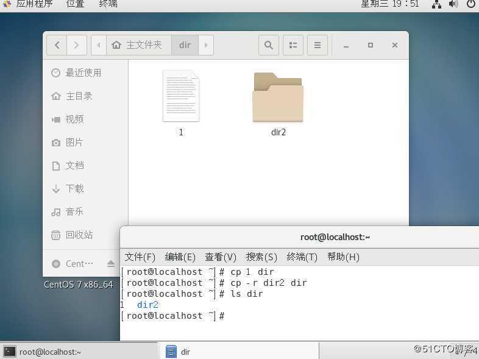
Task: Open 回收站 in sidebar
Action: [85, 235]
